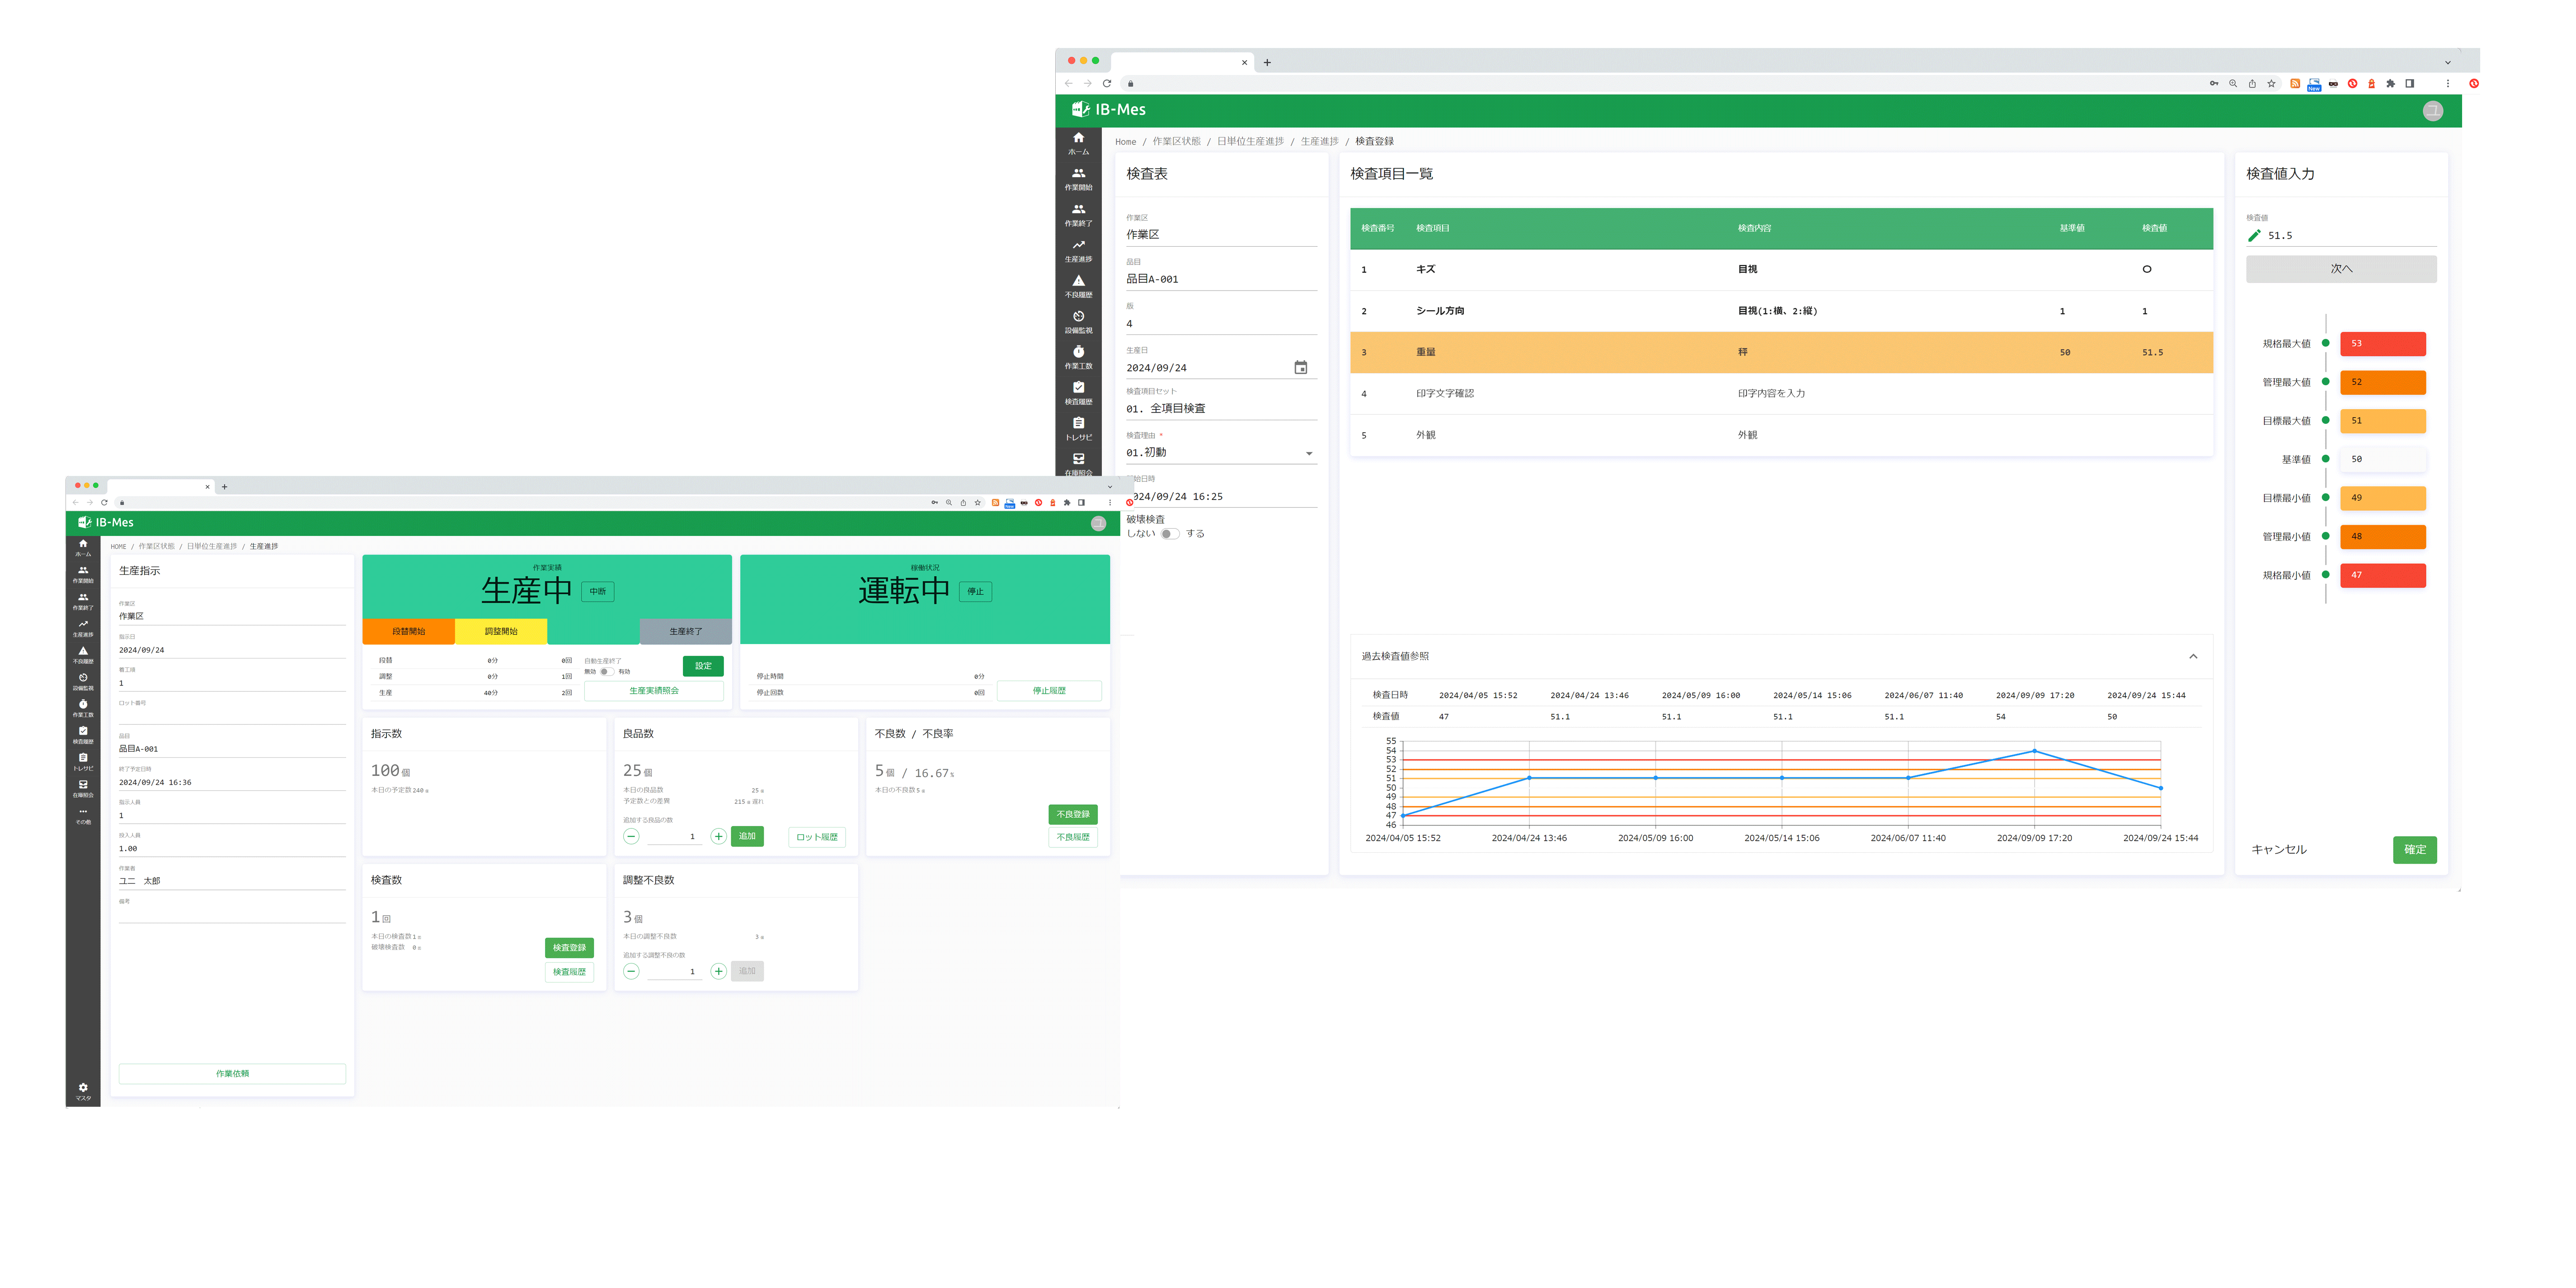
Task: Open 設備監視 in the inspection window sidebar
Action: (1078, 322)
